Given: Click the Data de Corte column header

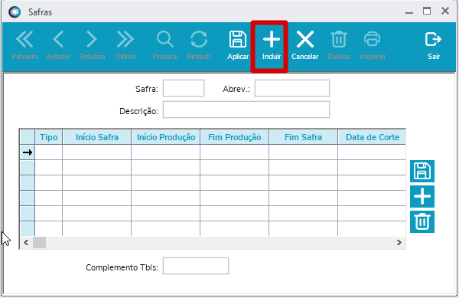Looking at the screenshot, I should click(x=372, y=137).
